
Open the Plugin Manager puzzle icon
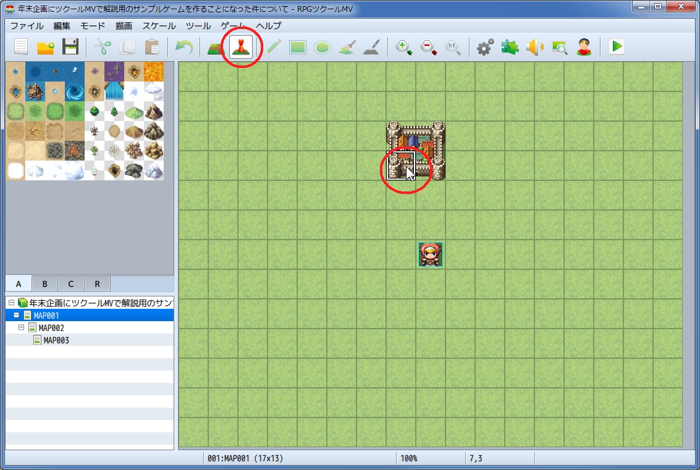coord(510,47)
